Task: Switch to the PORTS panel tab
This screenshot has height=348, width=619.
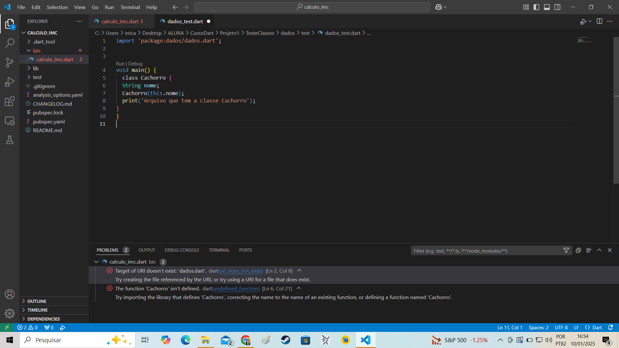Action: (246, 250)
